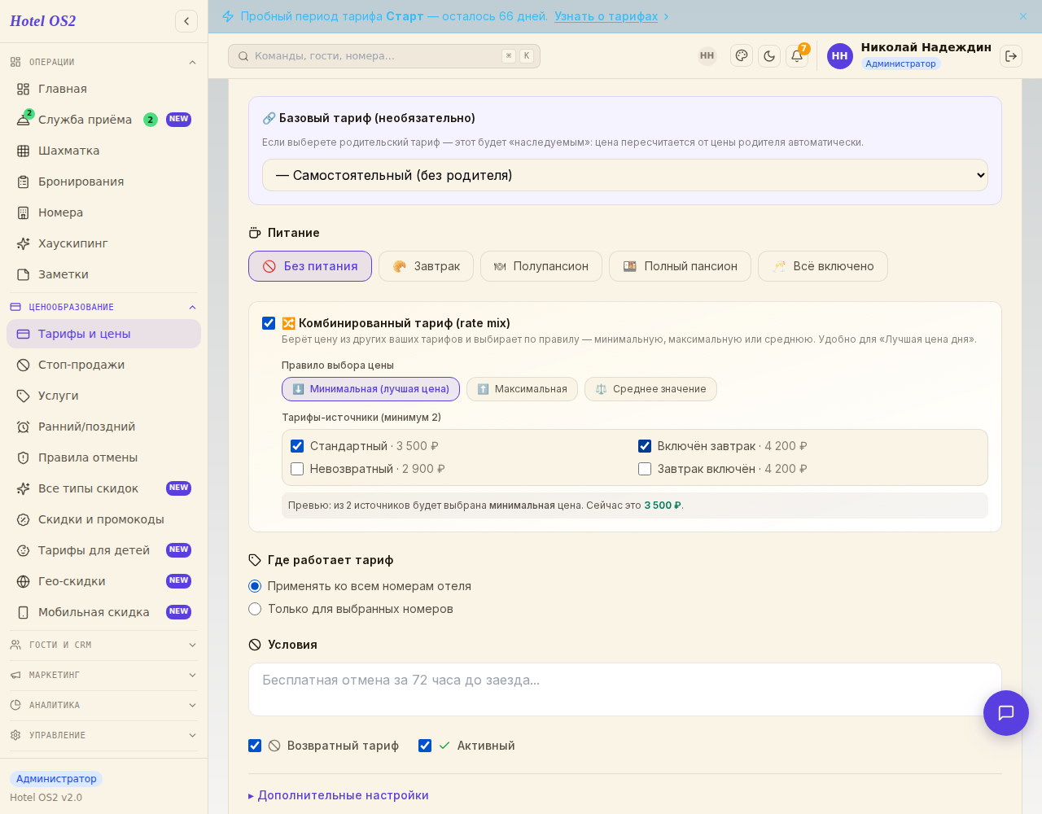
Task: Toggle dark mode moon icon
Action: tap(769, 55)
